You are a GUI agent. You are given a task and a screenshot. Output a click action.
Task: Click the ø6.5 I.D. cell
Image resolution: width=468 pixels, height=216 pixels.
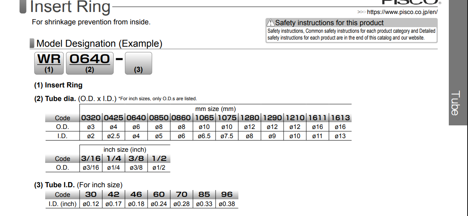(204, 136)
